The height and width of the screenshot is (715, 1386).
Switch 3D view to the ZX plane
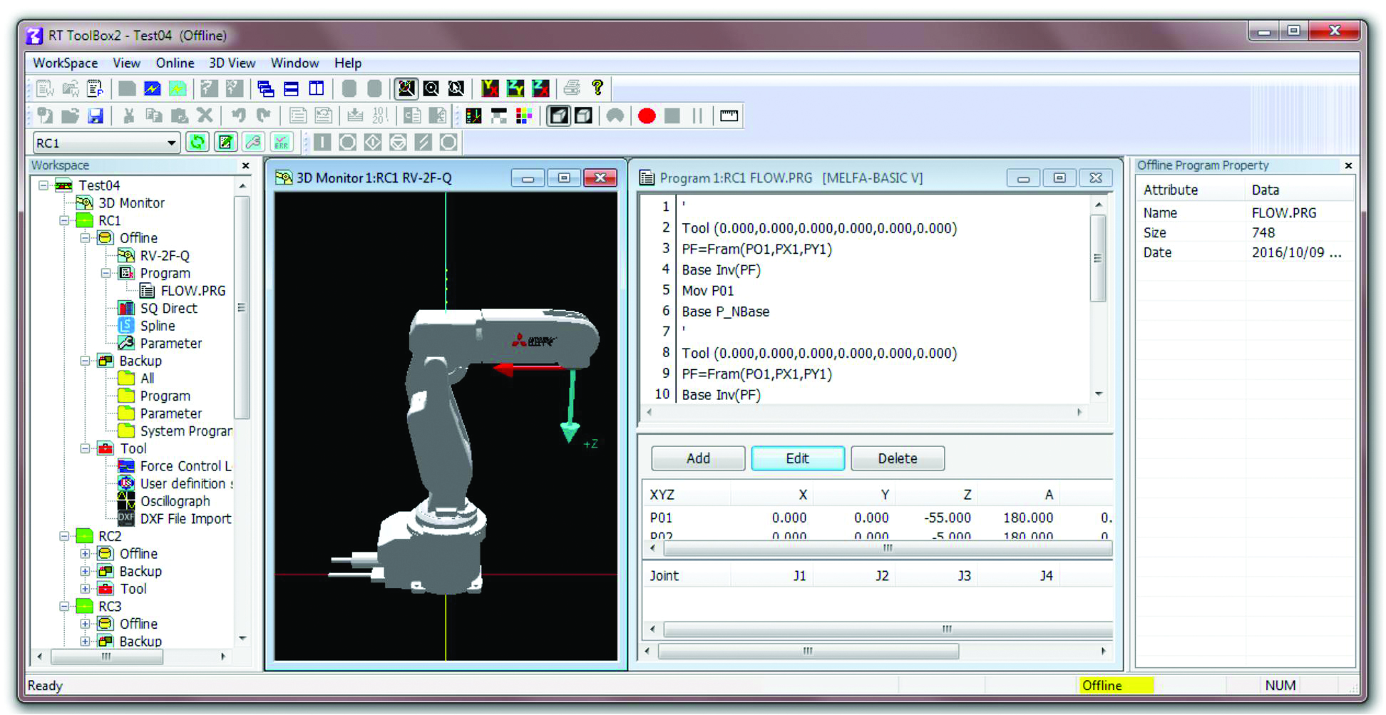coord(540,88)
